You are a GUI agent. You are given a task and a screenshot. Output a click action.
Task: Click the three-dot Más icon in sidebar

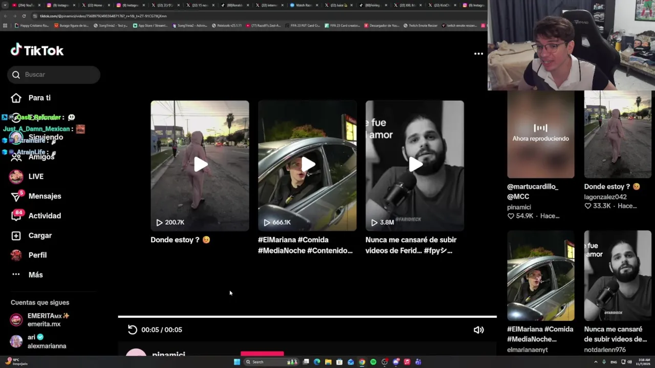[x=16, y=274]
